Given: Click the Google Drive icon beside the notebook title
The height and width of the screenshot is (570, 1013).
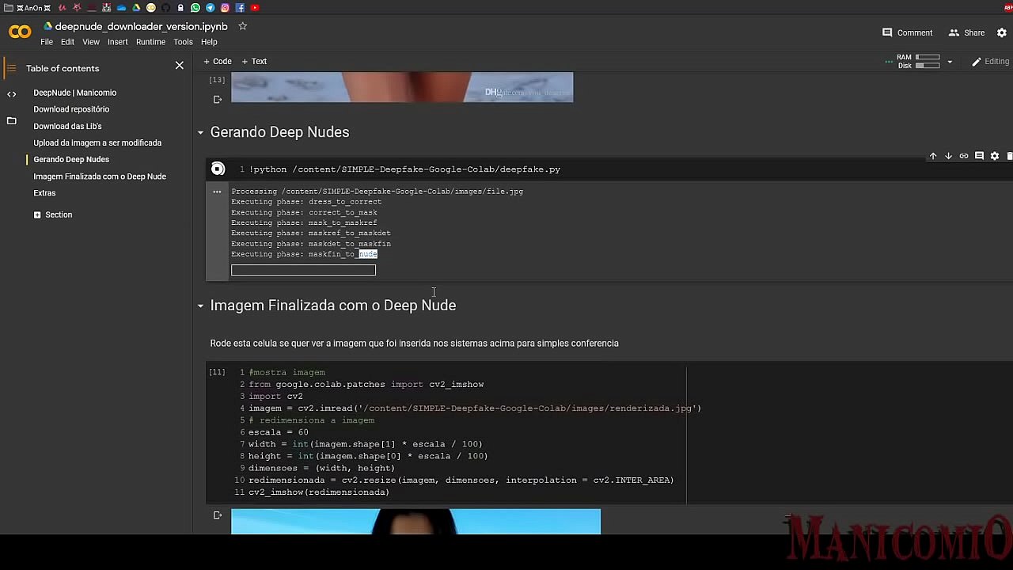Looking at the screenshot, I should 47,26.
